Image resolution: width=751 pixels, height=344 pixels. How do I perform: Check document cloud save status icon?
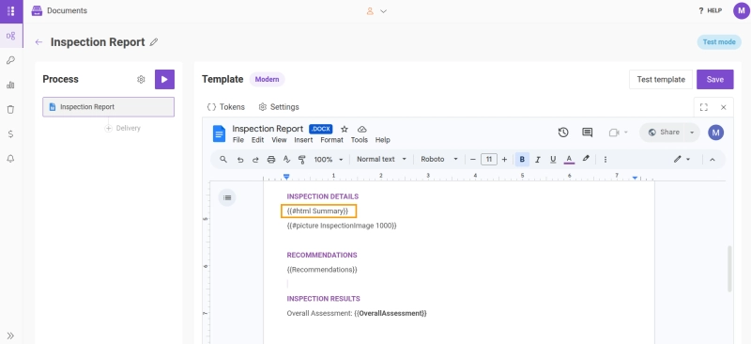click(x=362, y=129)
